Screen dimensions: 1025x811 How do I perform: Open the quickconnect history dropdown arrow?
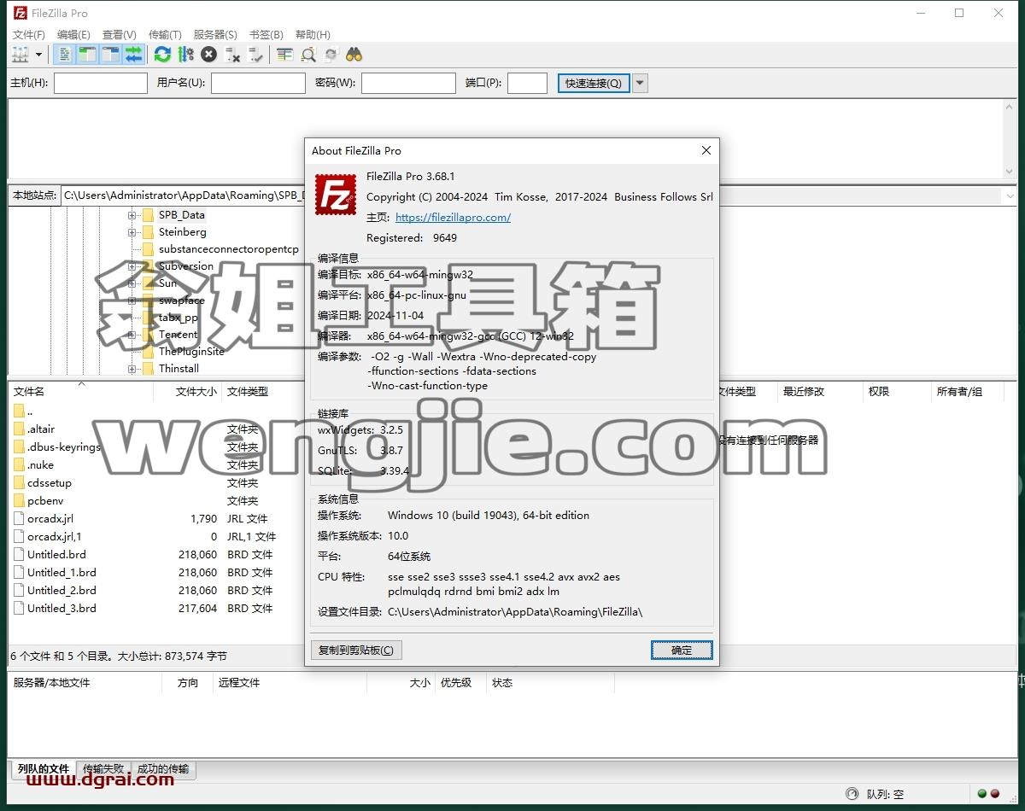click(640, 83)
